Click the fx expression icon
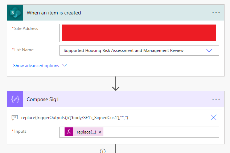The width and height of the screenshot is (230, 153). click(x=69, y=132)
